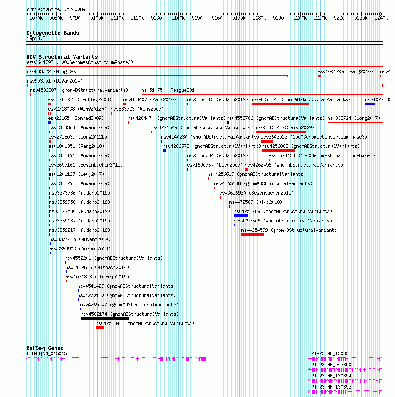This screenshot has width=395, height=397.
Task: Click the nsv4262456 (gnomADStructuralVariants) label
Action: pos(294,165)
